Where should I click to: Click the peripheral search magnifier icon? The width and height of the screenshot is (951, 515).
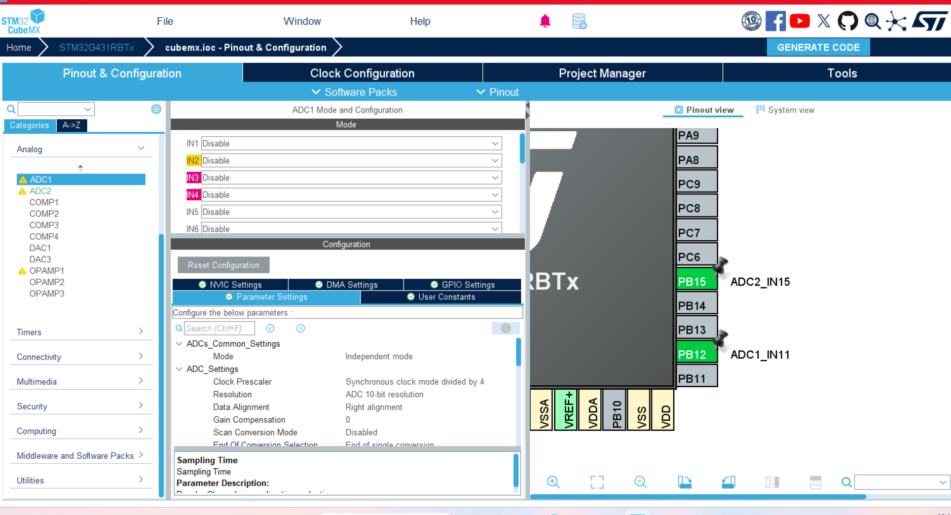11,109
